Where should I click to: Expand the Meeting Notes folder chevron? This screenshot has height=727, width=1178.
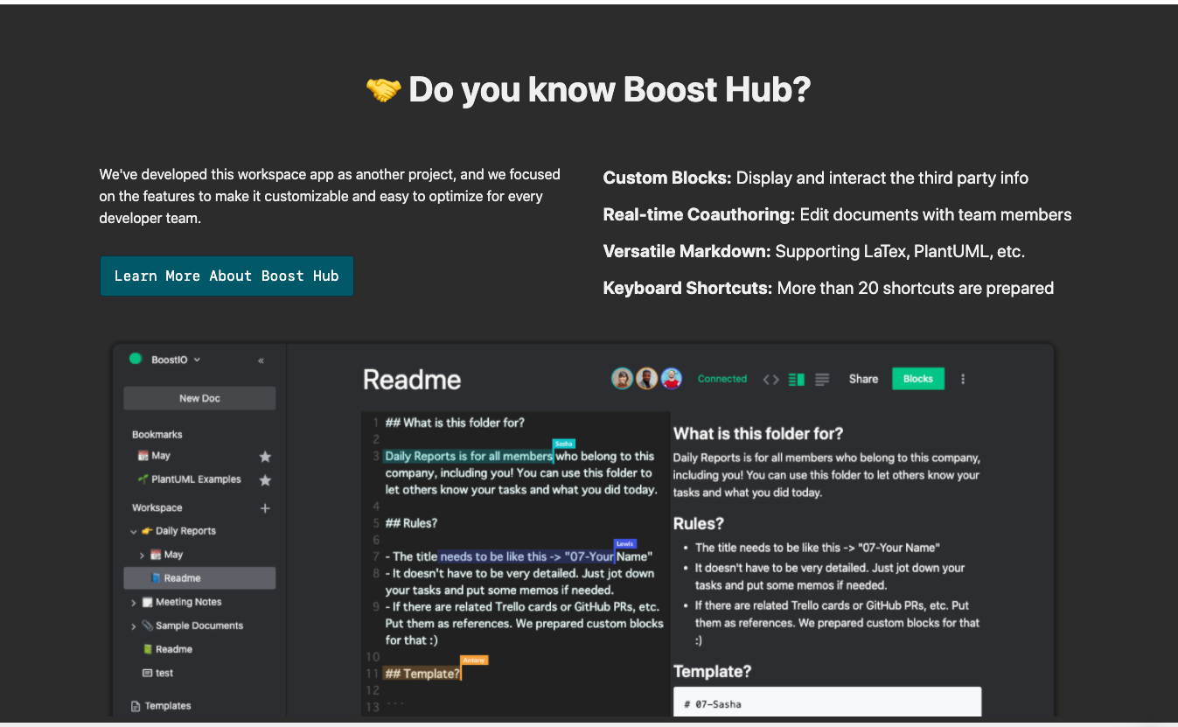click(134, 603)
